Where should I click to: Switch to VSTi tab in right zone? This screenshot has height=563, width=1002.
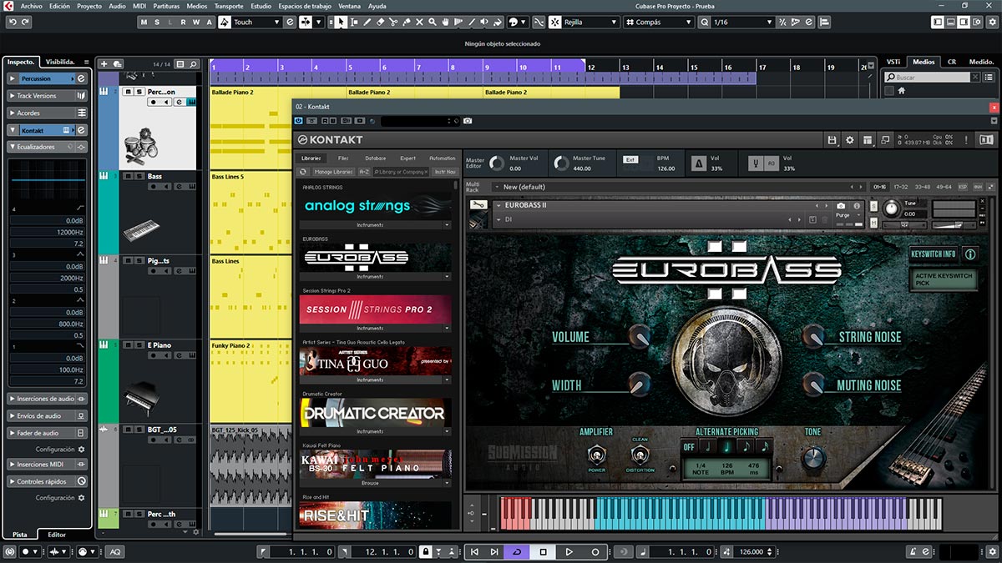(893, 62)
